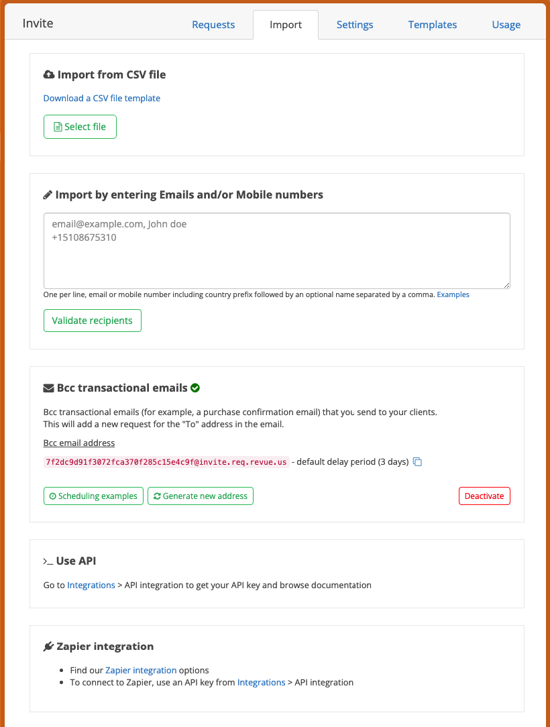This screenshot has width=550, height=727.
Task: Click the terminal prompt icon beside Use API
Action: click(x=48, y=561)
